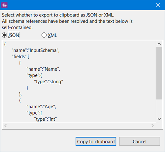Click the scroll right arrow below text
165x152 pixels.
point(152,126)
